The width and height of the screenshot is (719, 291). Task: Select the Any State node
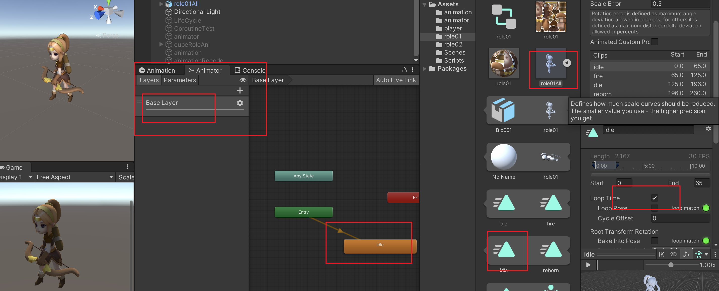pyautogui.click(x=303, y=176)
